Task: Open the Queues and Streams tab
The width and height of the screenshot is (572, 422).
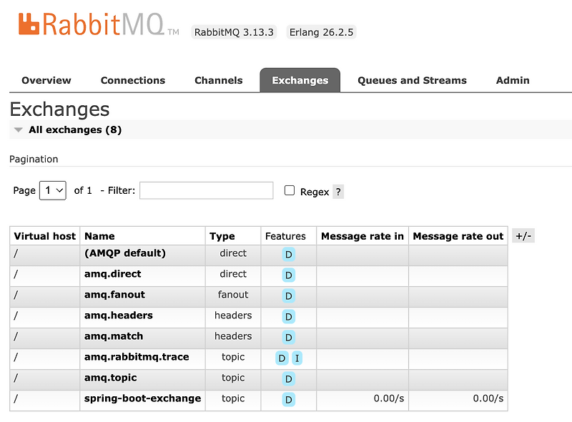Action: (412, 80)
